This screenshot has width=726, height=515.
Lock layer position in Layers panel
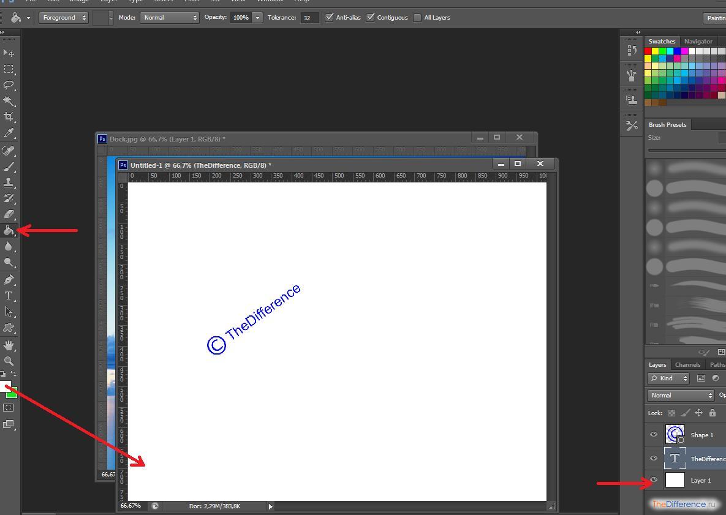[x=698, y=413]
